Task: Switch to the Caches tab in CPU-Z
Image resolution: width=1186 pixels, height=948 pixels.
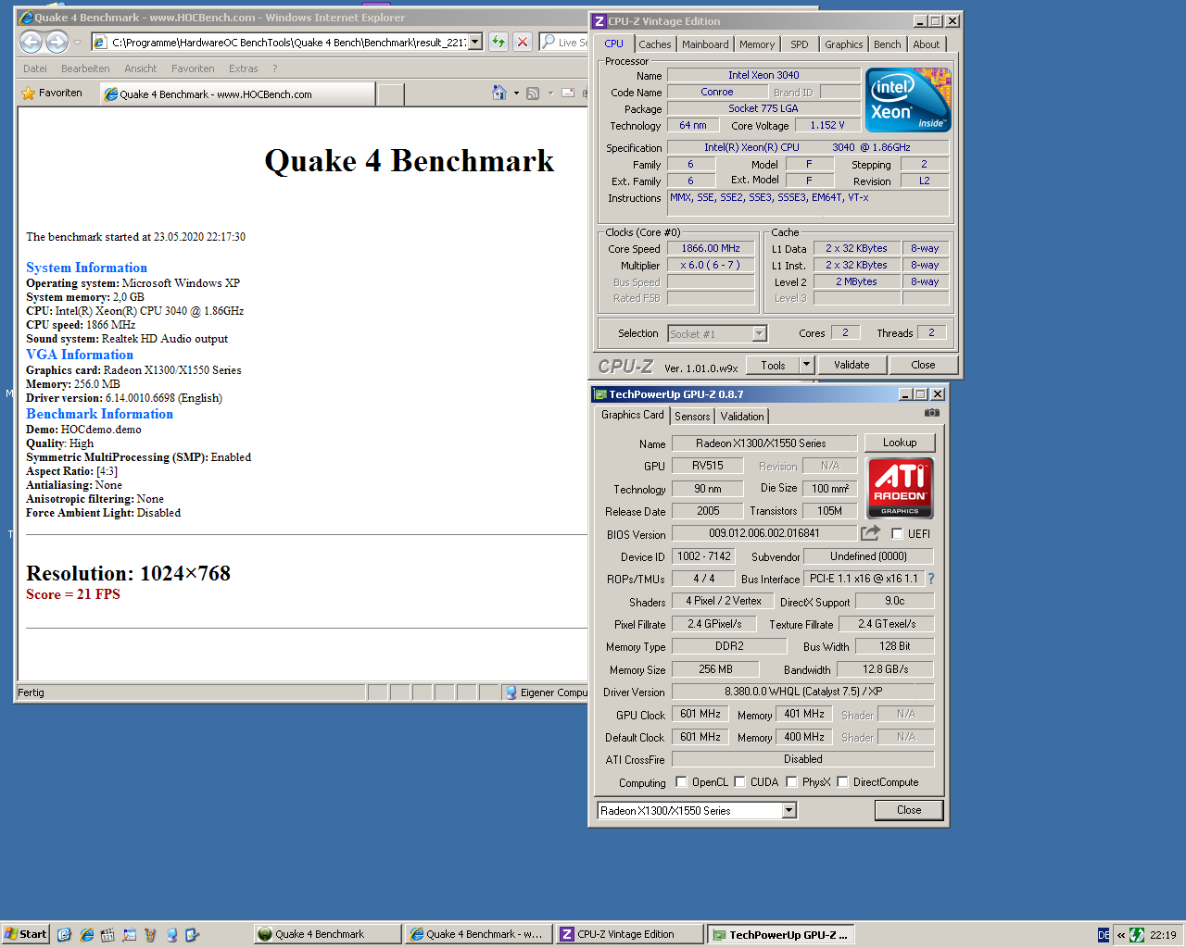Action: tap(655, 44)
